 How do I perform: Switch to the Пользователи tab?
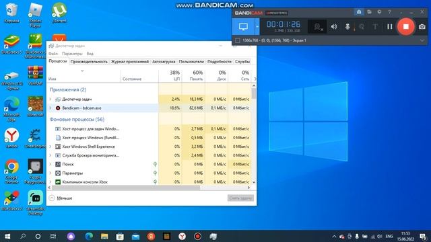click(x=191, y=61)
